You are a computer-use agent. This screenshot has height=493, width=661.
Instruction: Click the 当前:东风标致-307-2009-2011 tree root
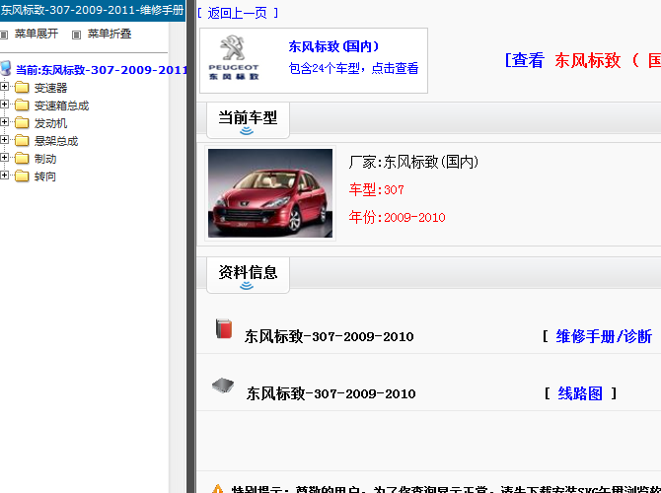click(x=102, y=70)
